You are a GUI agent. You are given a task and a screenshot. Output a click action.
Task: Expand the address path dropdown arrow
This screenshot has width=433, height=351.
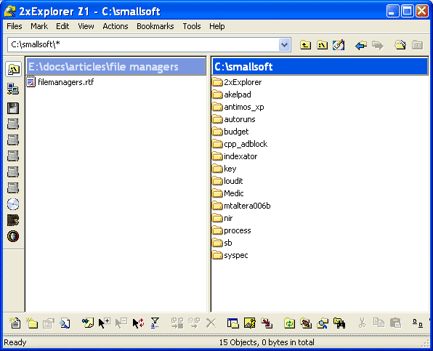pos(285,45)
